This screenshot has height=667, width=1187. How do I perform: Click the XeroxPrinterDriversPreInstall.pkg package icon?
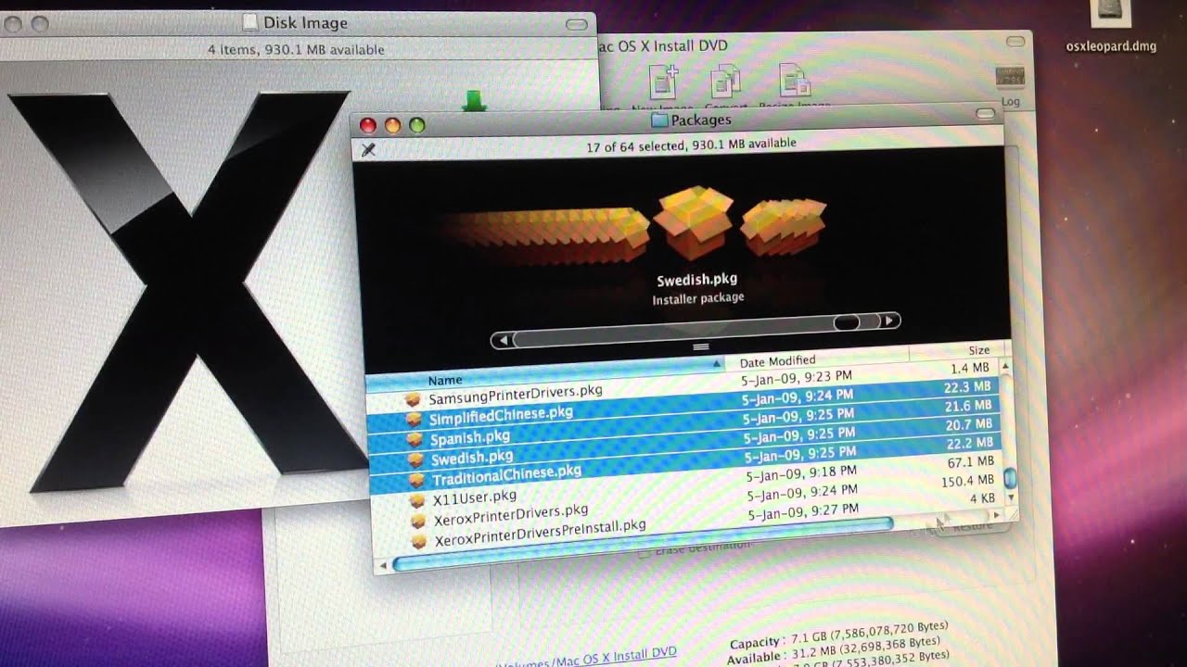[419, 542]
